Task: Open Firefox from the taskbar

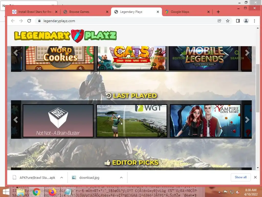Action: [x=52, y=192]
